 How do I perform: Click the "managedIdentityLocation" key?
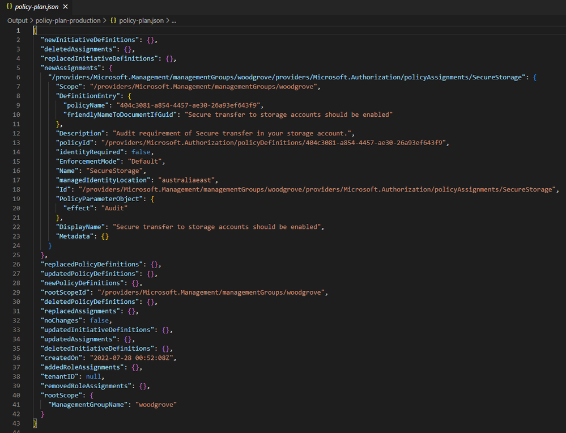103,180
